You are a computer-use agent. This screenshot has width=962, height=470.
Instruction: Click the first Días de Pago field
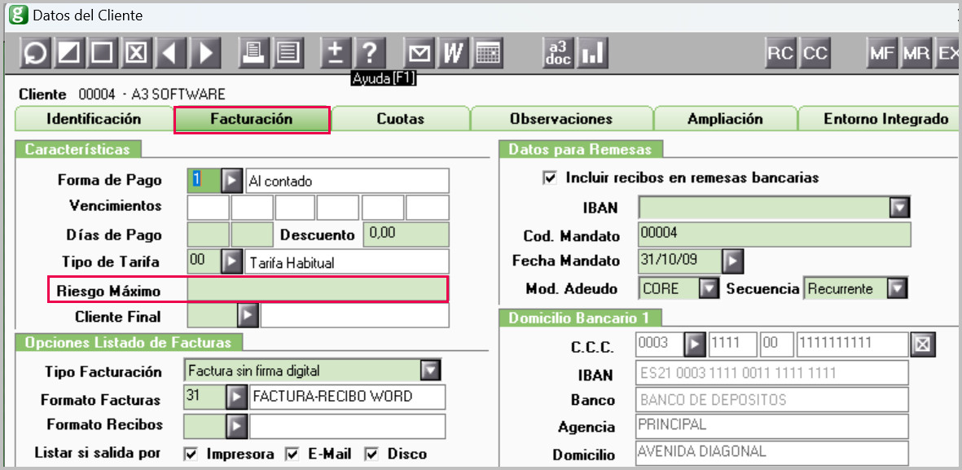(208, 235)
